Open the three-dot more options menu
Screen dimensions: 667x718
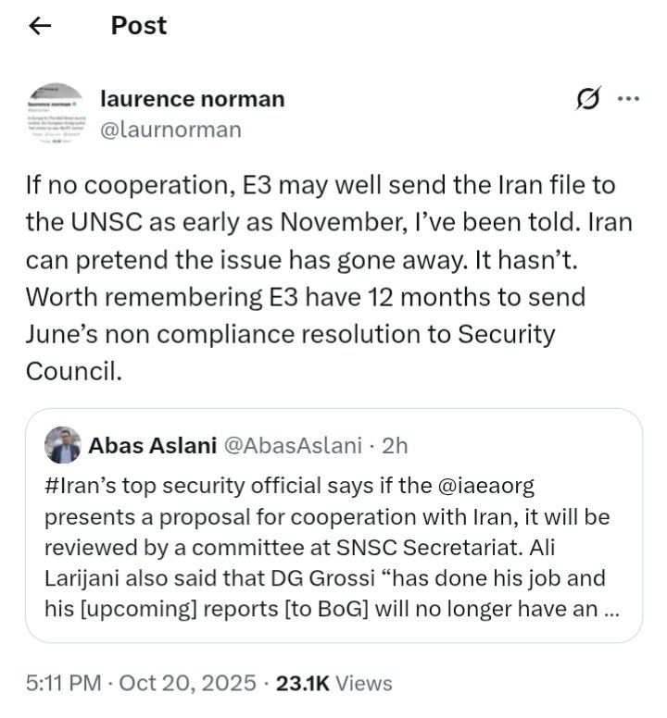pyautogui.click(x=627, y=99)
